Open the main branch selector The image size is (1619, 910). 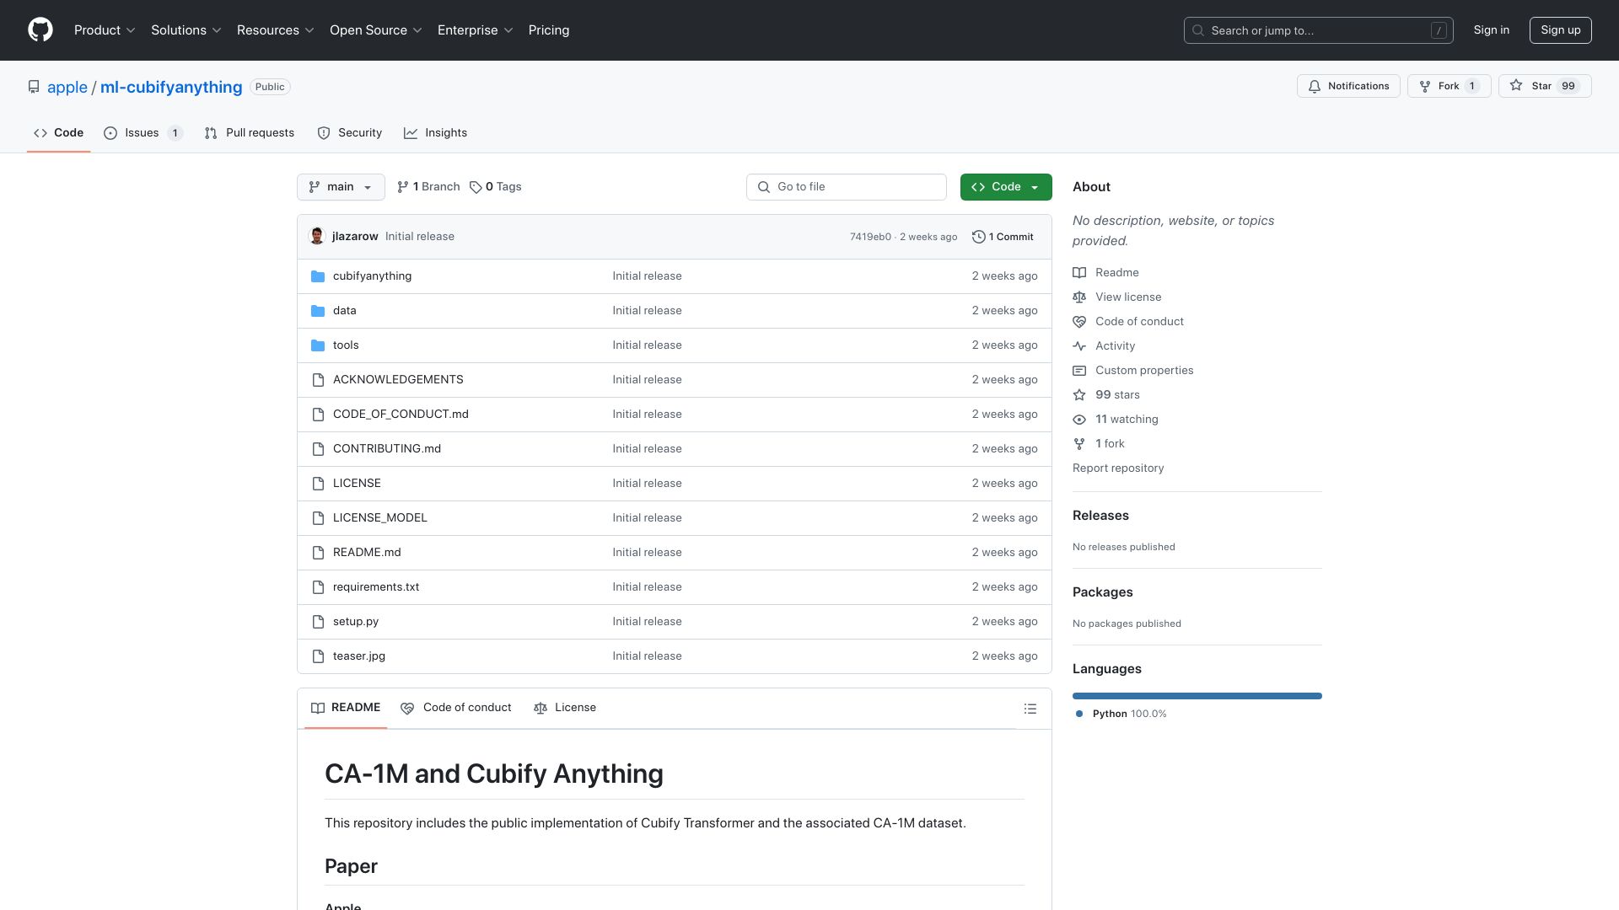pyautogui.click(x=341, y=187)
